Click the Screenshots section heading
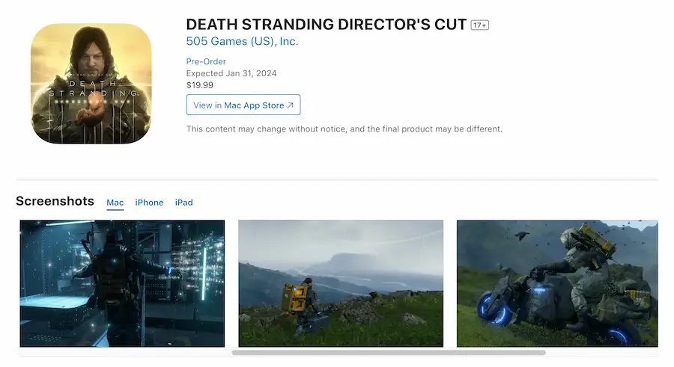This screenshot has width=674, height=367. pos(55,201)
